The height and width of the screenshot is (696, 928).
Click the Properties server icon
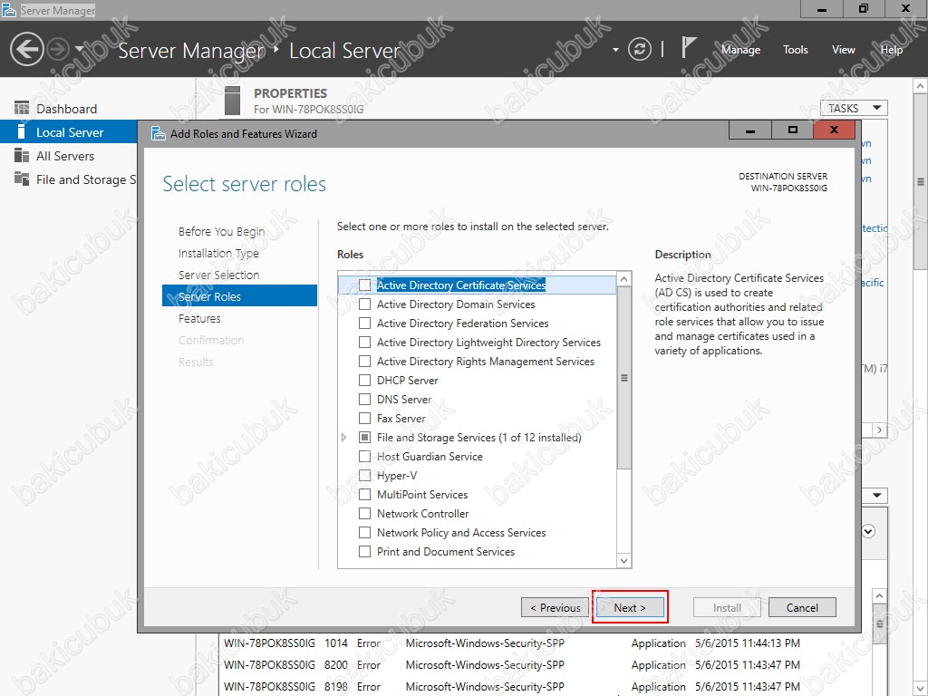(233, 101)
